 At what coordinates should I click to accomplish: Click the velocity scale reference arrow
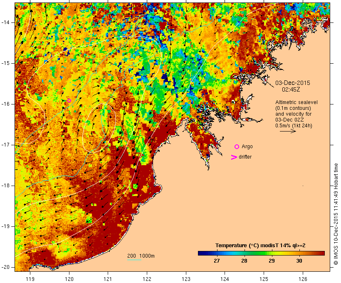(x=288, y=131)
